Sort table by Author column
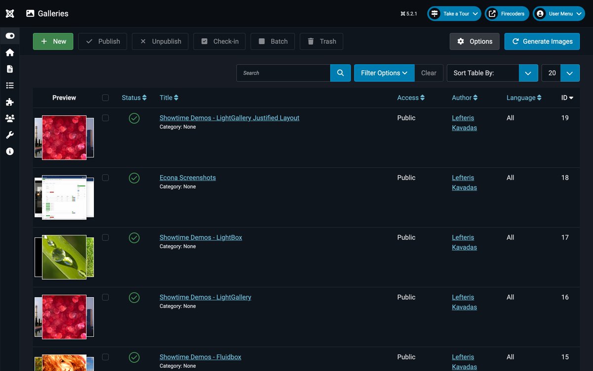Image resolution: width=593 pixels, height=371 pixels. (465, 98)
